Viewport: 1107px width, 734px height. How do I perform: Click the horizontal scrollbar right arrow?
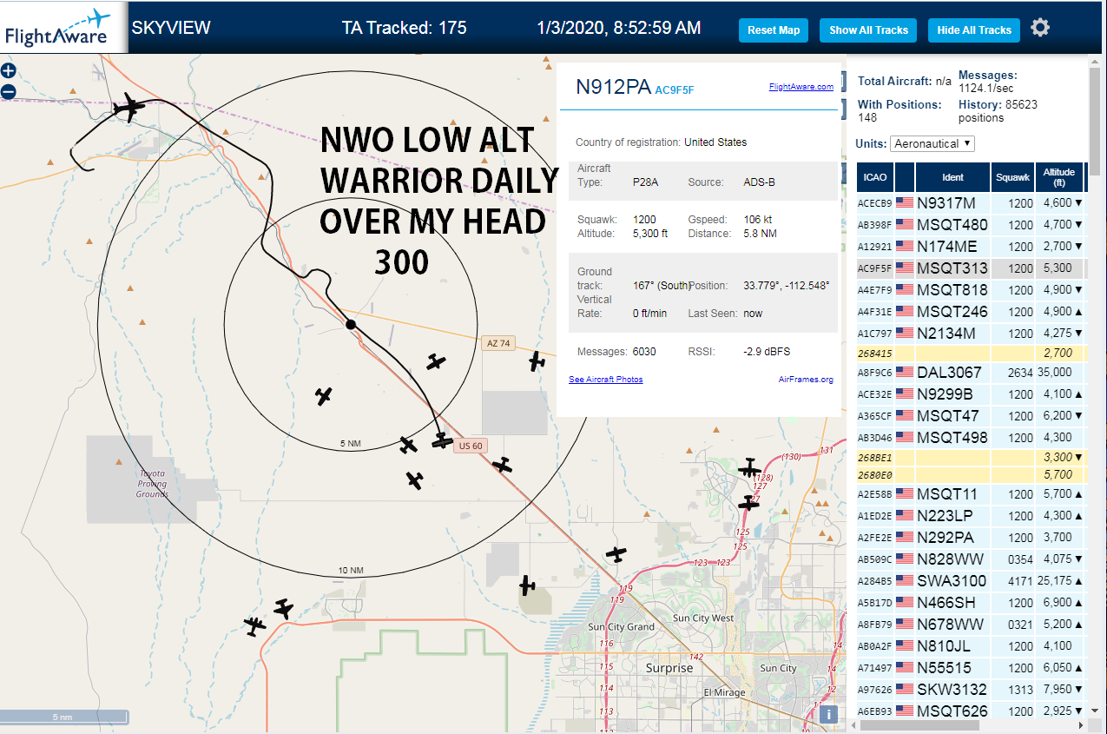click(x=1082, y=725)
